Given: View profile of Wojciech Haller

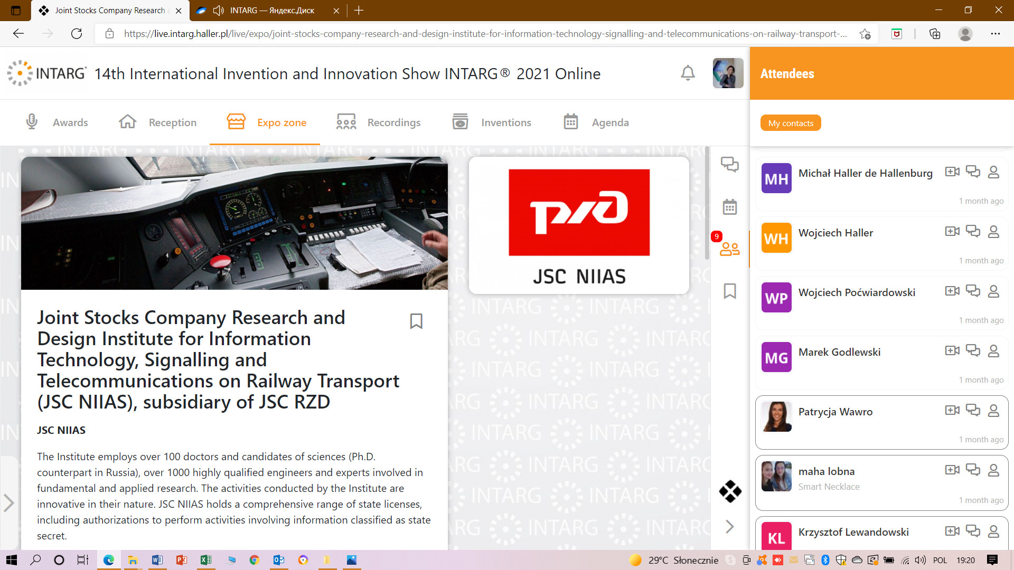Looking at the screenshot, I should coord(993,232).
